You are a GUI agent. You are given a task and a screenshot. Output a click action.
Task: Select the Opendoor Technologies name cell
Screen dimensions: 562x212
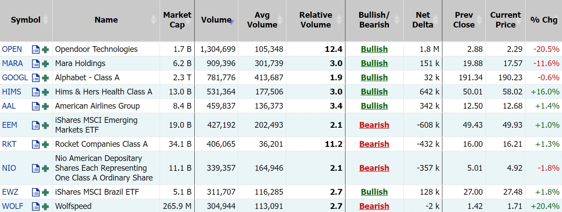(x=106, y=49)
